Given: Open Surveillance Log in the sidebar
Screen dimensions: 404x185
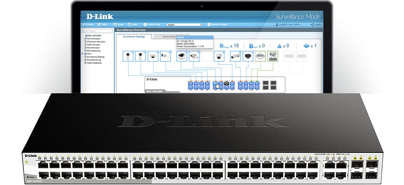Looking at the screenshot, I should 93,60.
